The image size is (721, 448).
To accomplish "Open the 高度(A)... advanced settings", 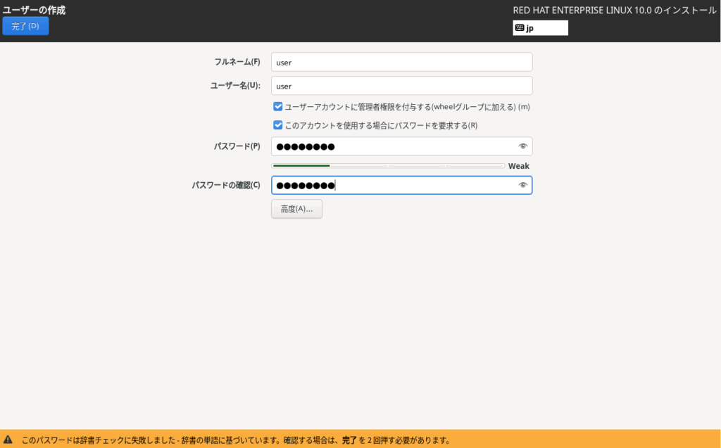I will [296, 209].
